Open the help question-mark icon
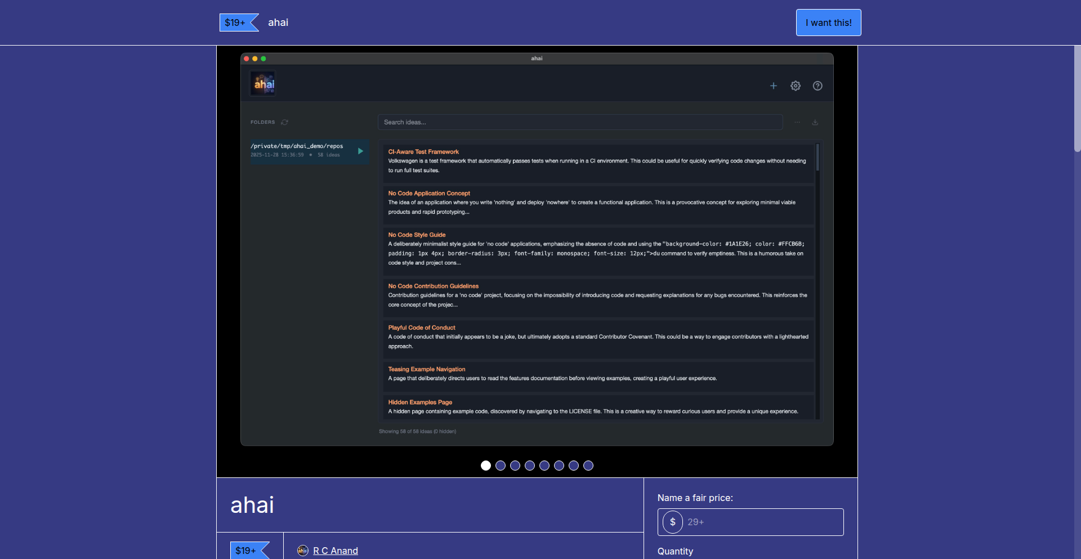This screenshot has height=559, width=1081. tap(818, 86)
